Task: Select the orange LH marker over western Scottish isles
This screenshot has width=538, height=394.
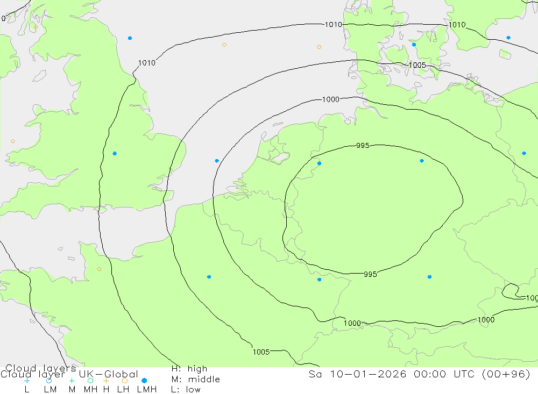Action: coord(36,27)
